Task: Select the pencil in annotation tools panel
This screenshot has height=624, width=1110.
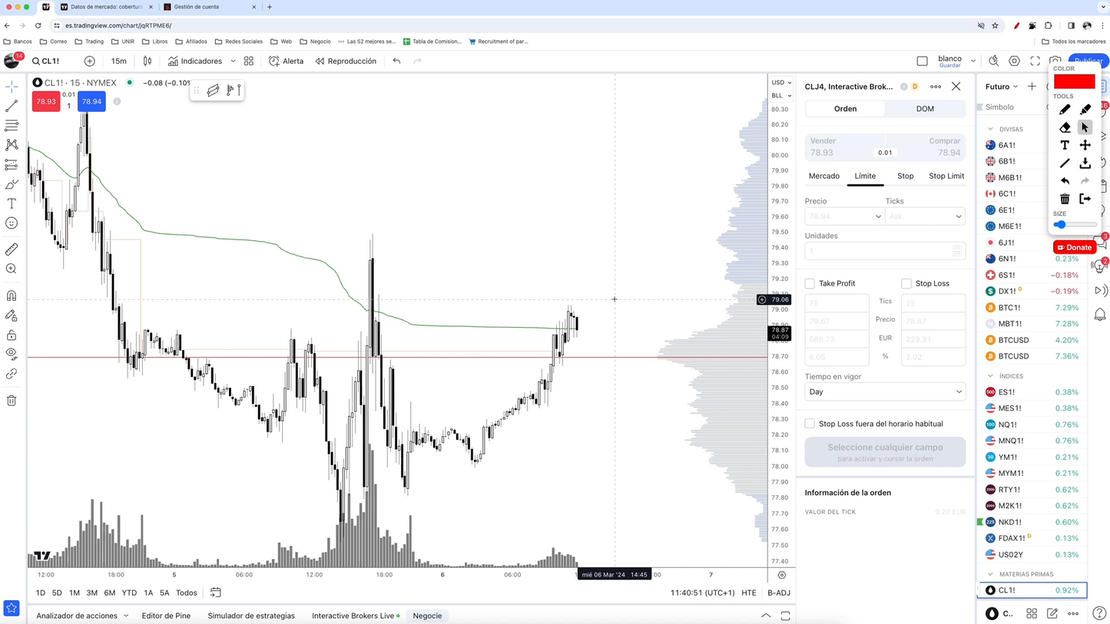Action: coord(1065,110)
